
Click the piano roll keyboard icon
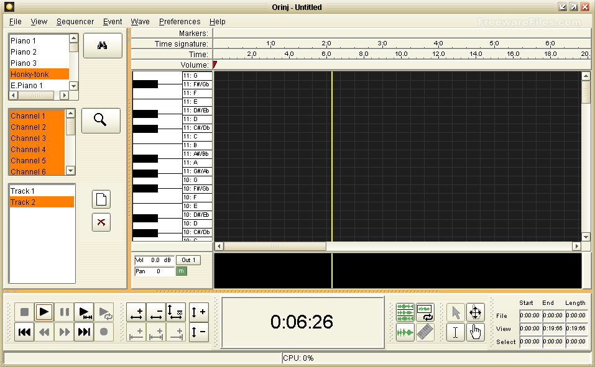(x=425, y=332)
